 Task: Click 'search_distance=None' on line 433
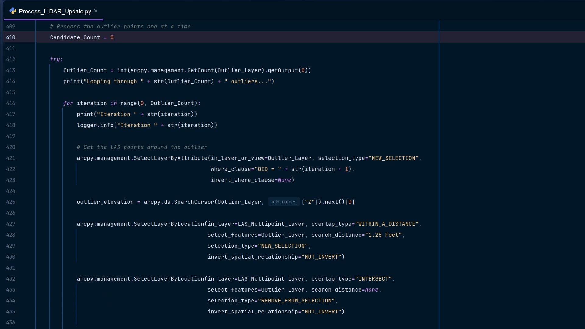pos(345,290)
